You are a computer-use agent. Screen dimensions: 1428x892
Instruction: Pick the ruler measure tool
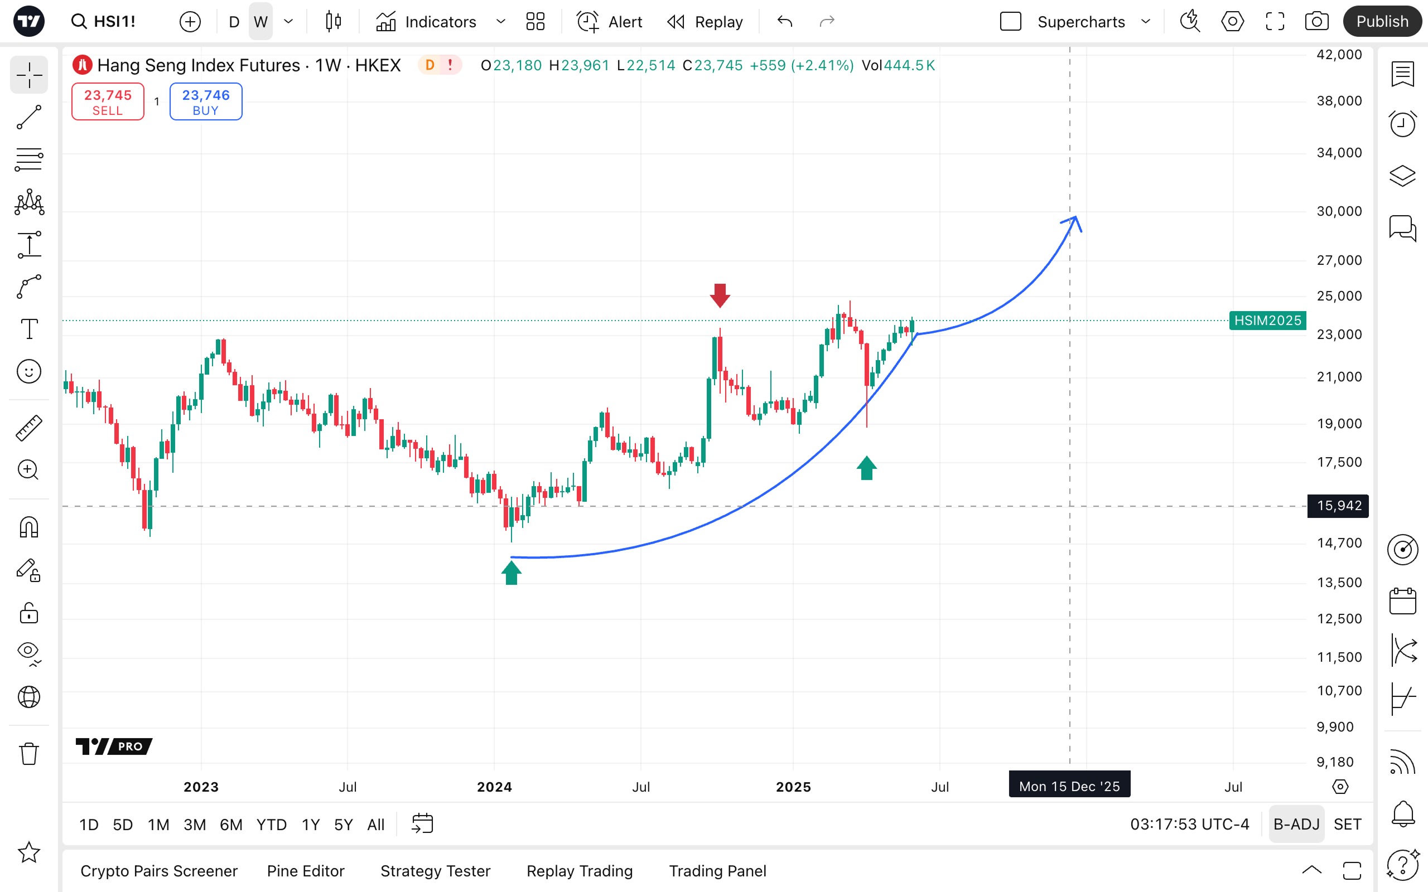[x=29, y=428]
